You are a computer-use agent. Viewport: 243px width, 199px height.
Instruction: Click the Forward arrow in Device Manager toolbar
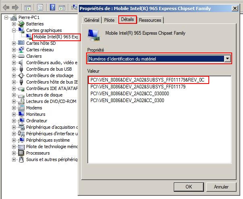15,7
